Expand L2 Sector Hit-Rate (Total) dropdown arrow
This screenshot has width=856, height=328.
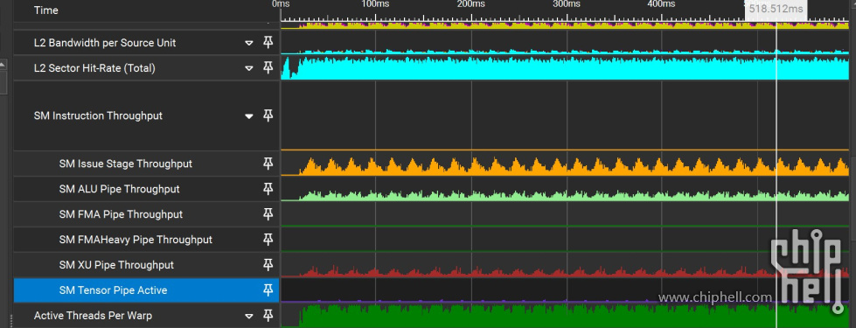click(x=249, y=69)
